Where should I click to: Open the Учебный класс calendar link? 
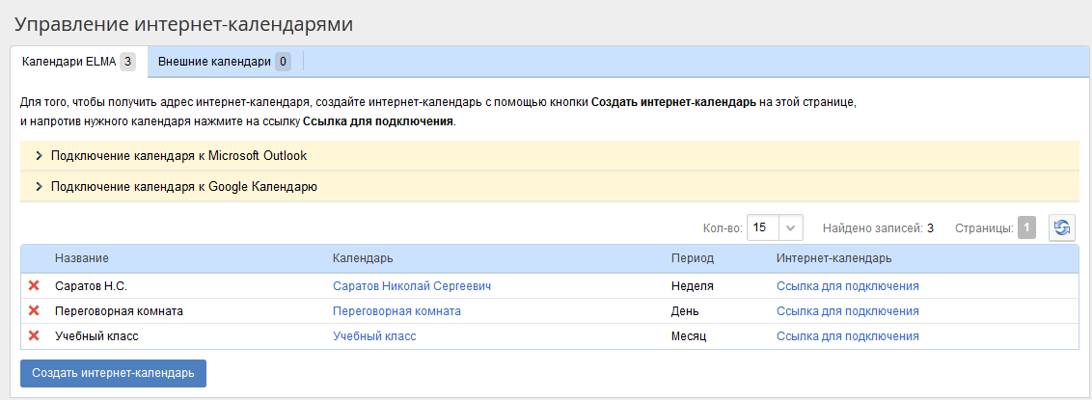(x=374, y=336)
